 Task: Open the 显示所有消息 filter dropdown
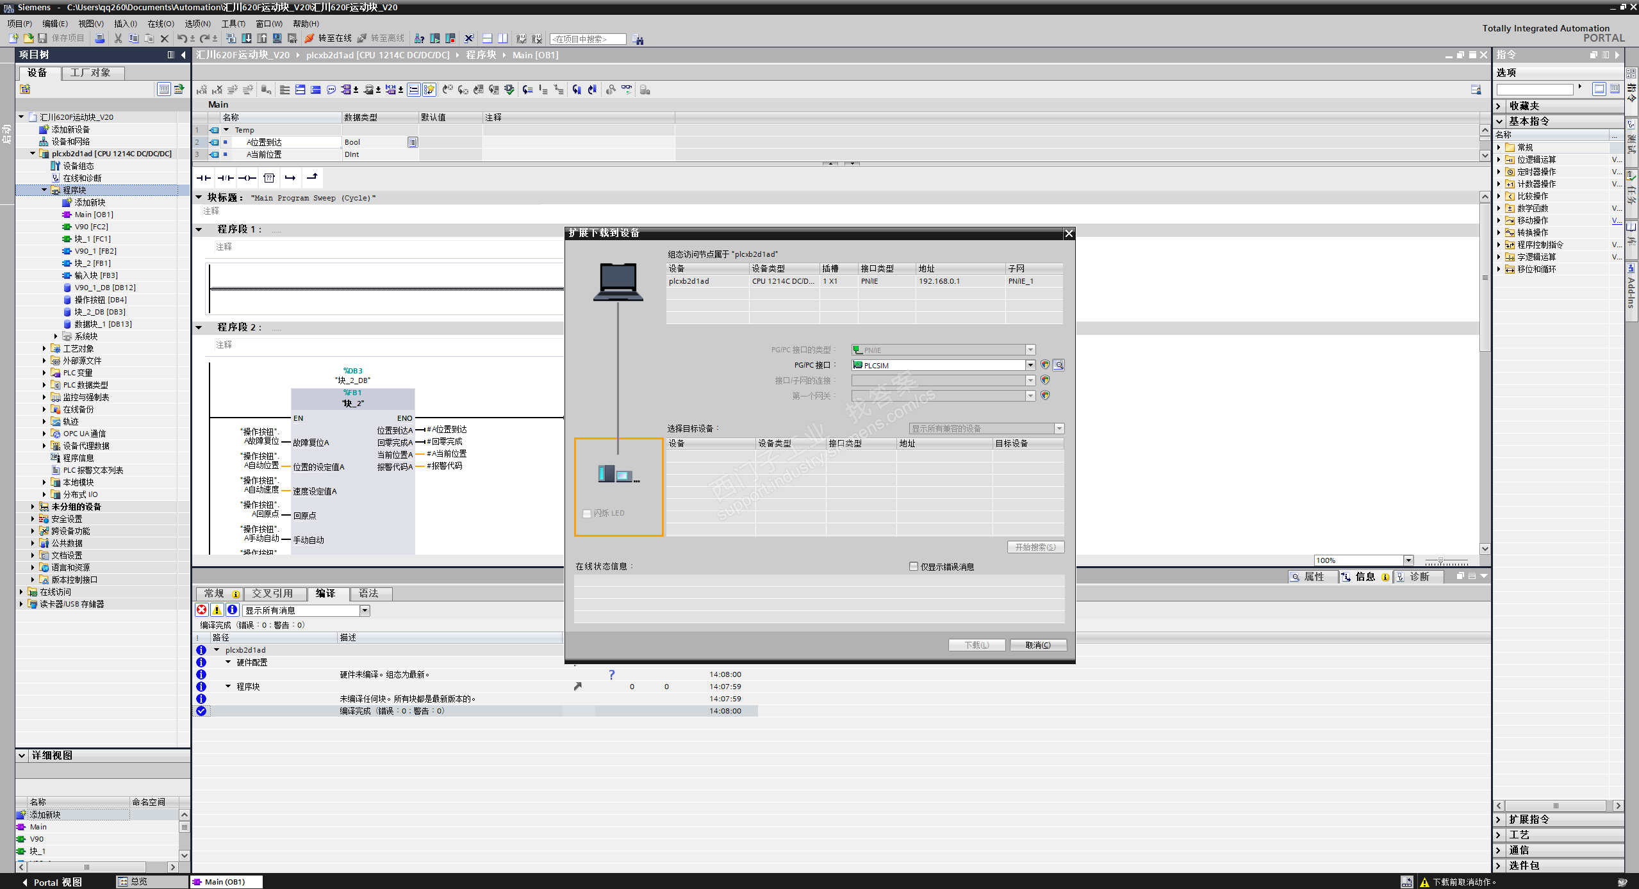tap(365, 610)
